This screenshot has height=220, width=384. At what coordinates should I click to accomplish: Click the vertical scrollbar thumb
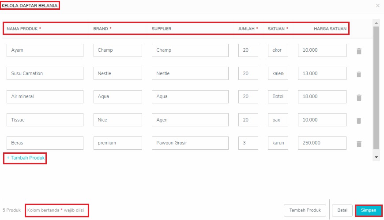[376, 88]
